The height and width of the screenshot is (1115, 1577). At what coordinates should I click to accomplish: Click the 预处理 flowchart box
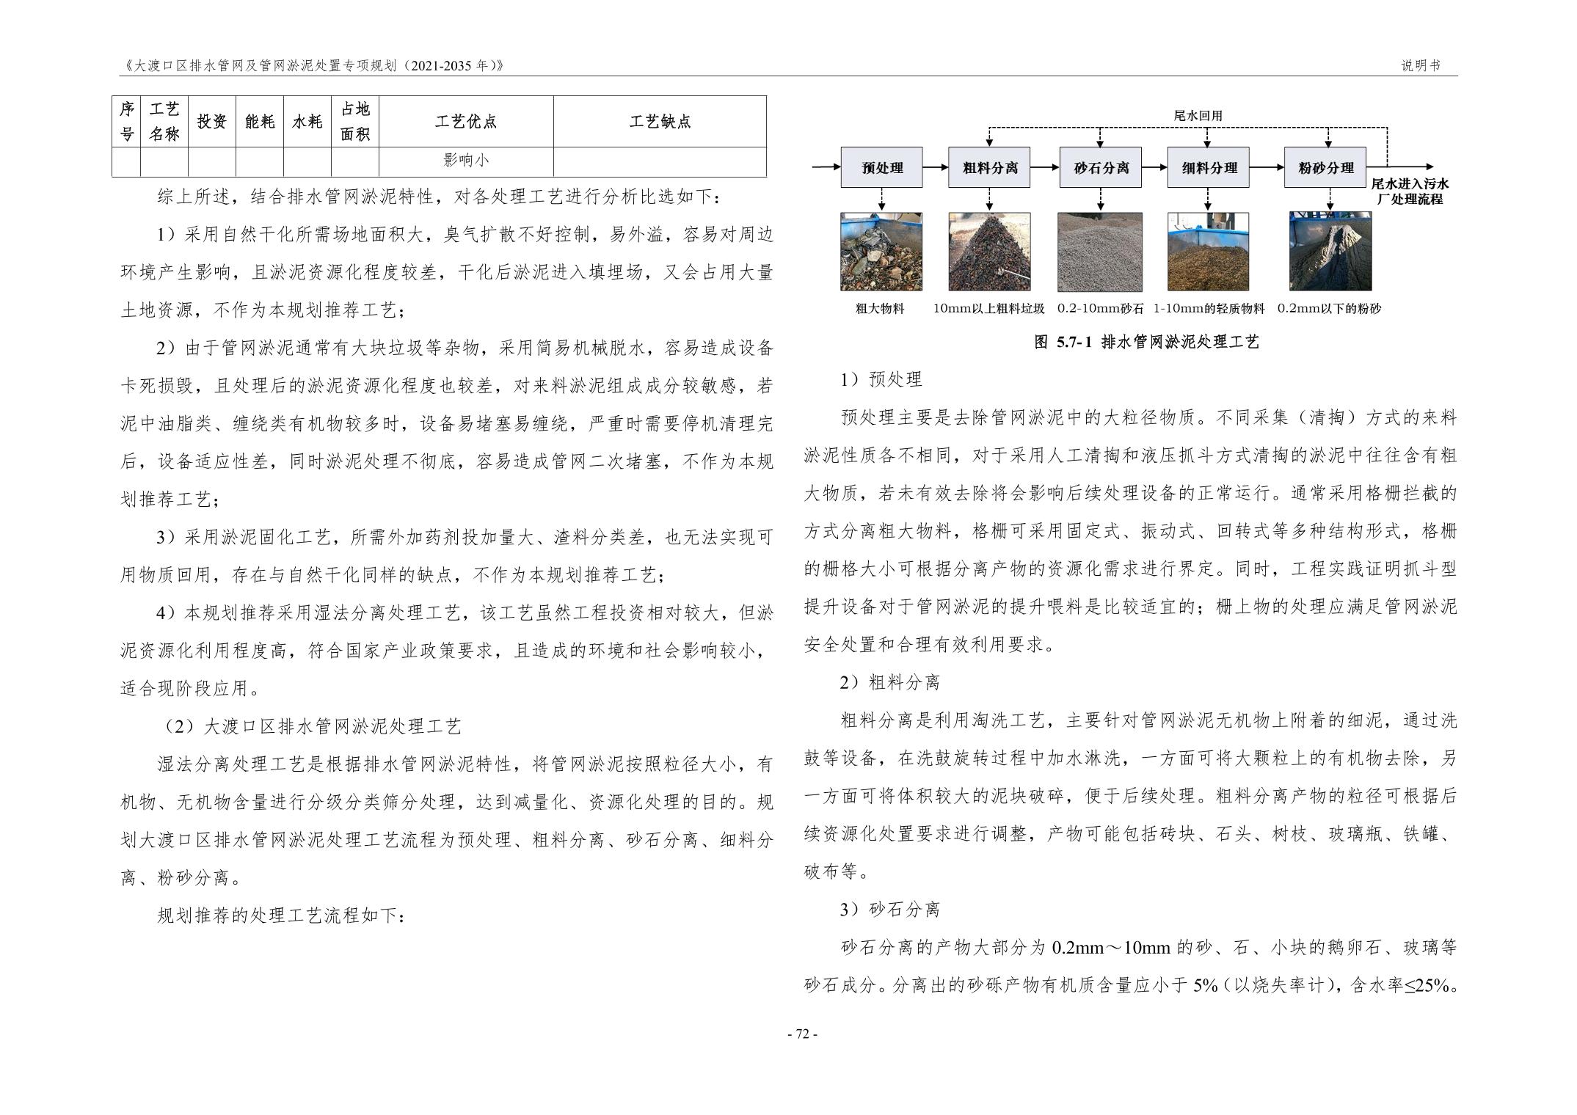[x=881, y=168]
